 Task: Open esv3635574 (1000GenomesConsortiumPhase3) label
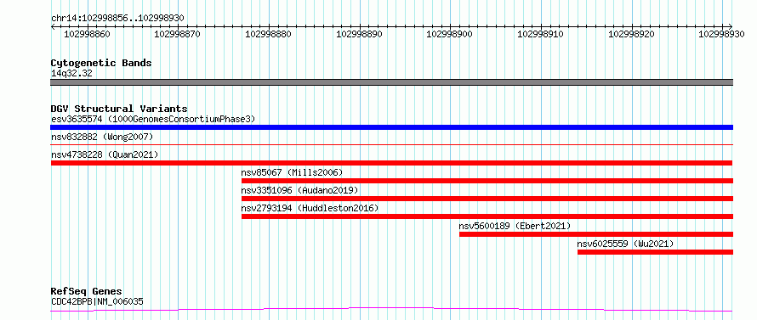(153, 119)
